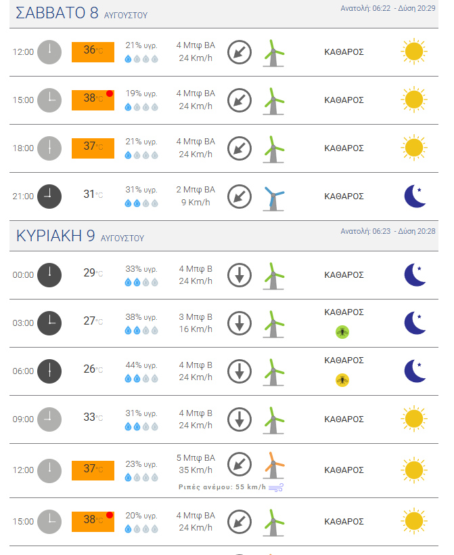454x555 pixels.
Task: Click the yellow mosquito icon at 06:00
Action: pyautogui.click(x=342, y=380)
